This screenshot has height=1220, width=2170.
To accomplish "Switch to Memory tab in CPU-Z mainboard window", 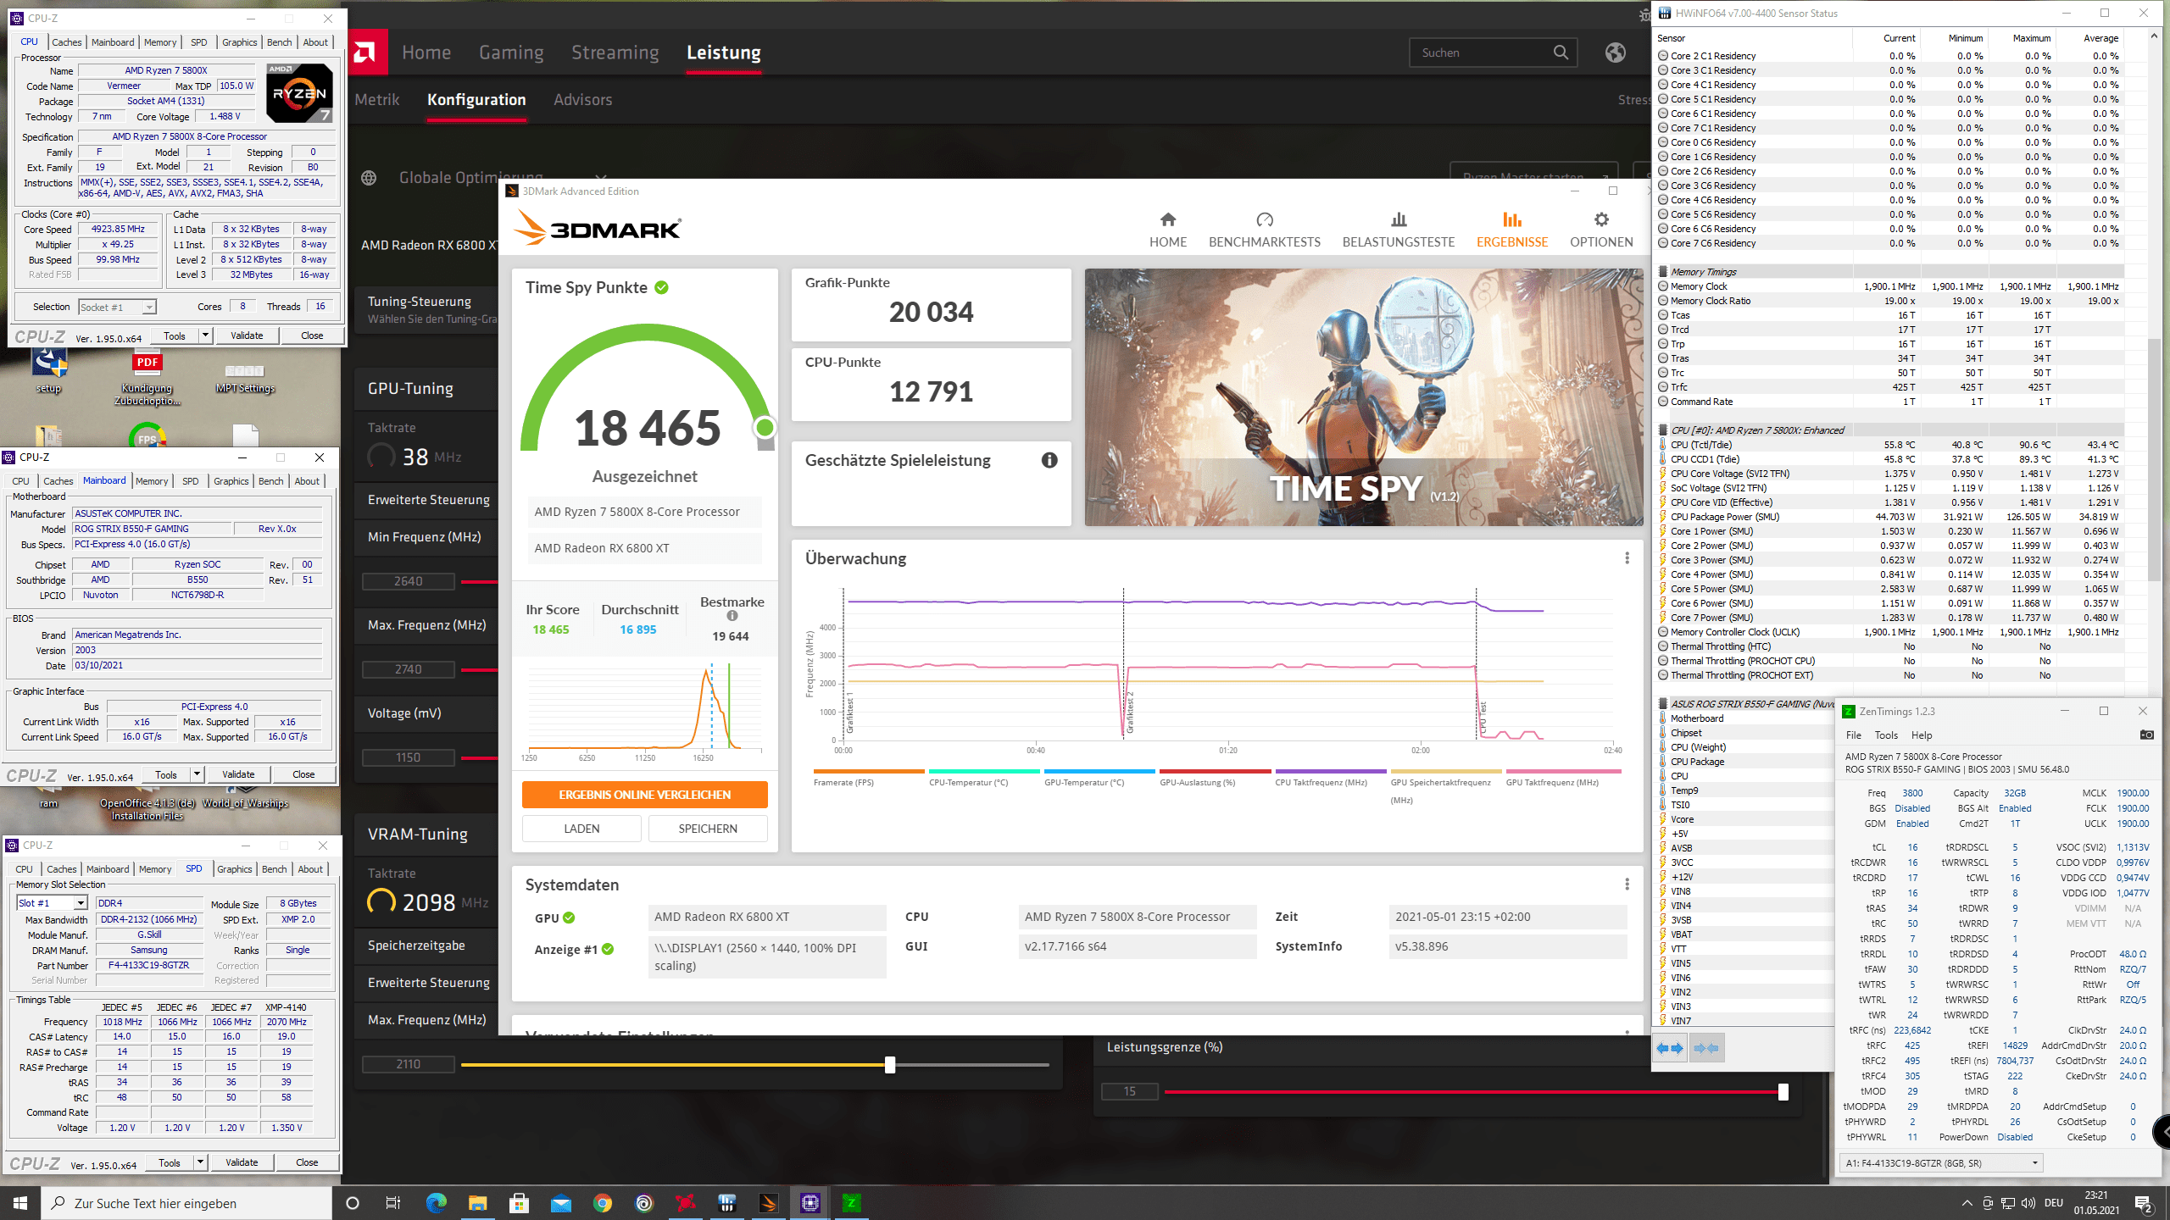I will 152,481.
